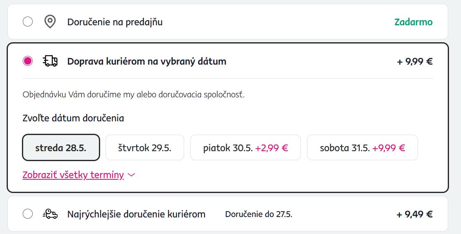This screenshot has width=461, height=234.
Task: Choose delivery date streda 28.5.
Action: [x=61, y=147]
